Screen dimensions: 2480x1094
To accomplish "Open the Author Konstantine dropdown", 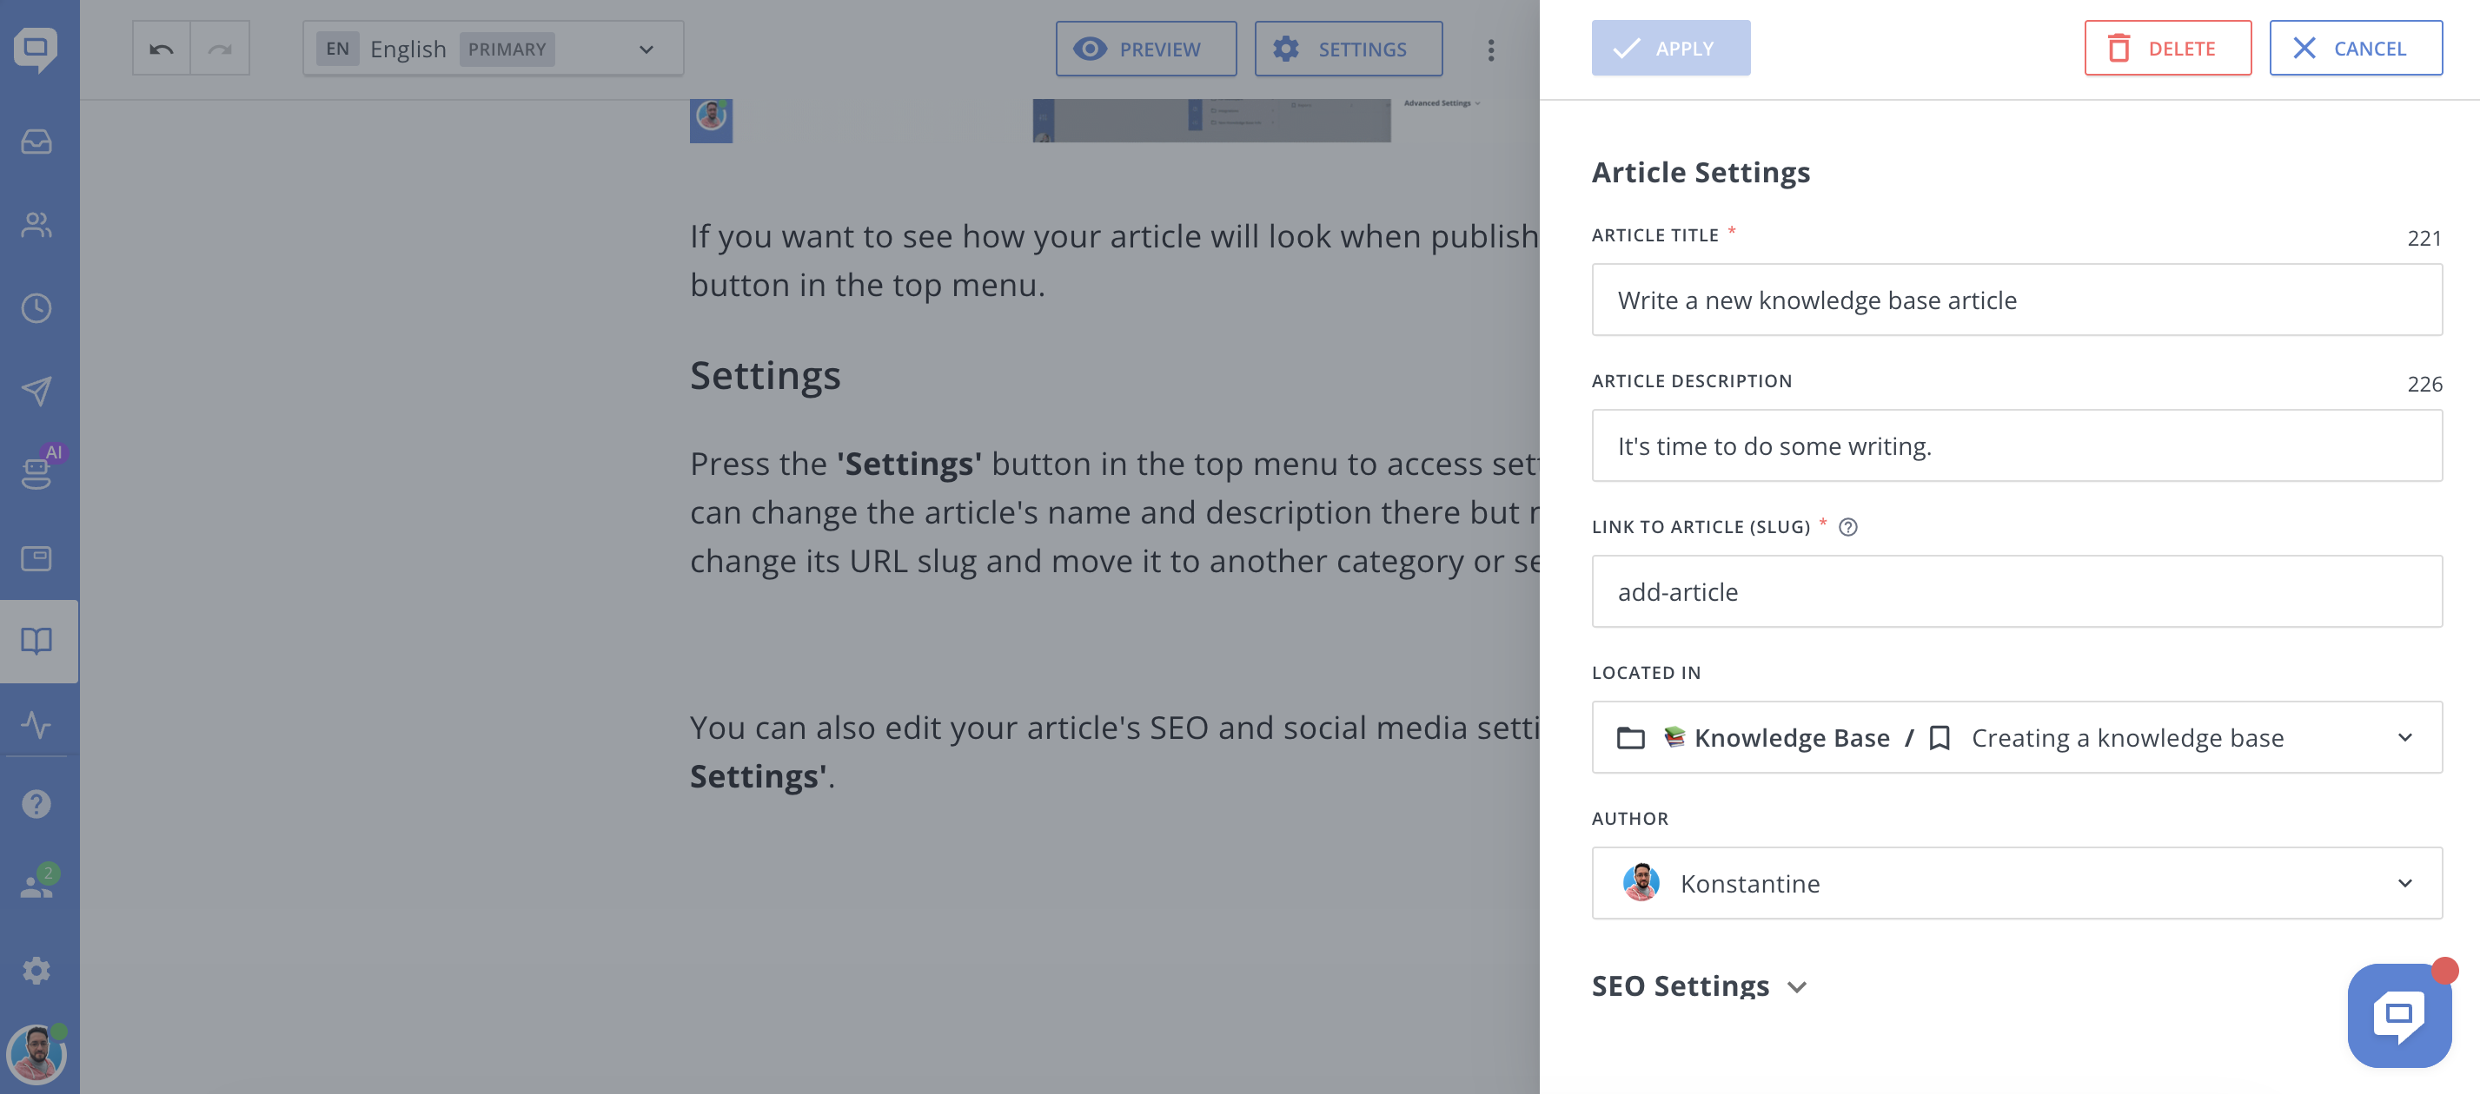I will [x=2016, y=882].
